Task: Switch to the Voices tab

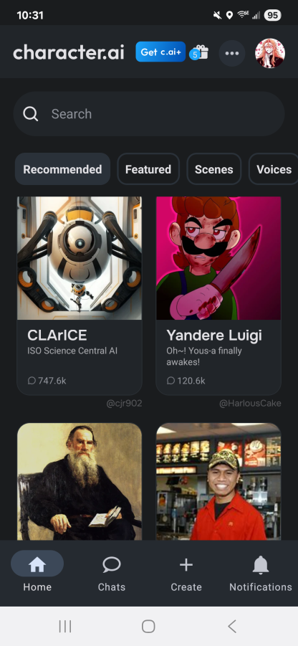Action: (274, 169)
